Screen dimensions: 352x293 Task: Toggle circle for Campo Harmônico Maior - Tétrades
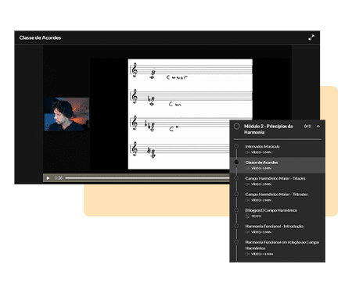[x=236, y=194]
